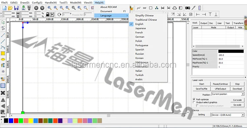The height and width of the screenshot is (128, 247).
Task: Select the arrow pointer tool
Action: click(x=3, y=22)
